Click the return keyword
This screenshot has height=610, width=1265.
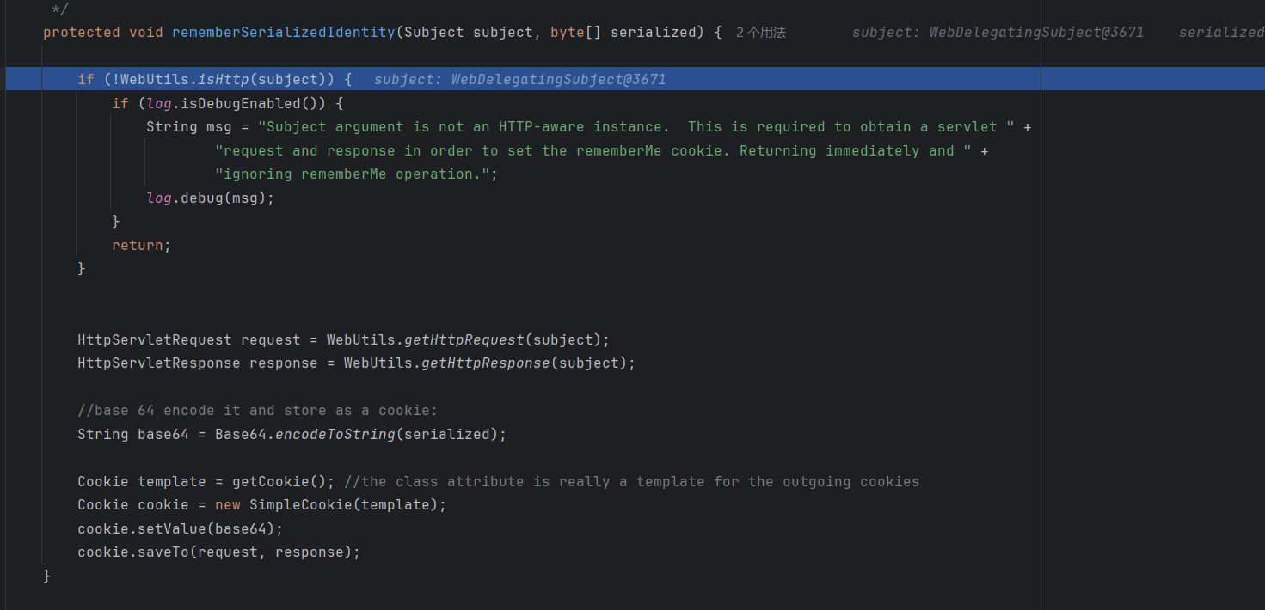point(137,246)
